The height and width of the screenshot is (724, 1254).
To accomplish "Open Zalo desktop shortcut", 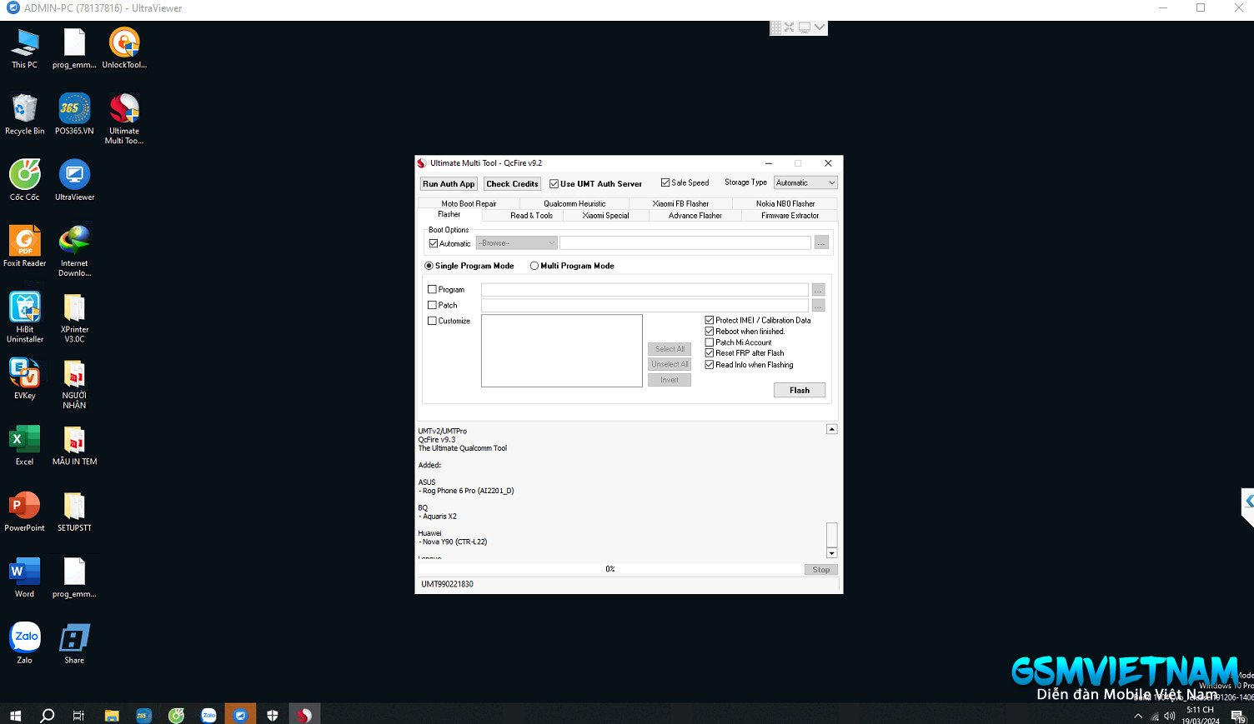I will pos(25,643).
